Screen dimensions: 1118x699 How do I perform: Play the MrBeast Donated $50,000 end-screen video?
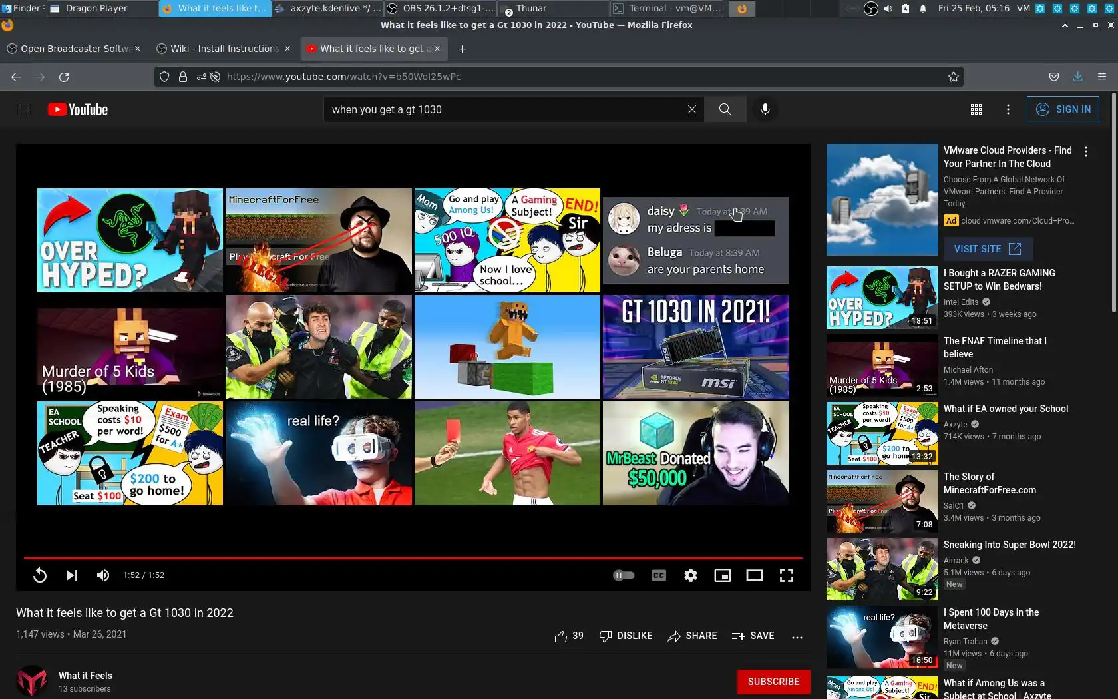click(x=696, y=453)
